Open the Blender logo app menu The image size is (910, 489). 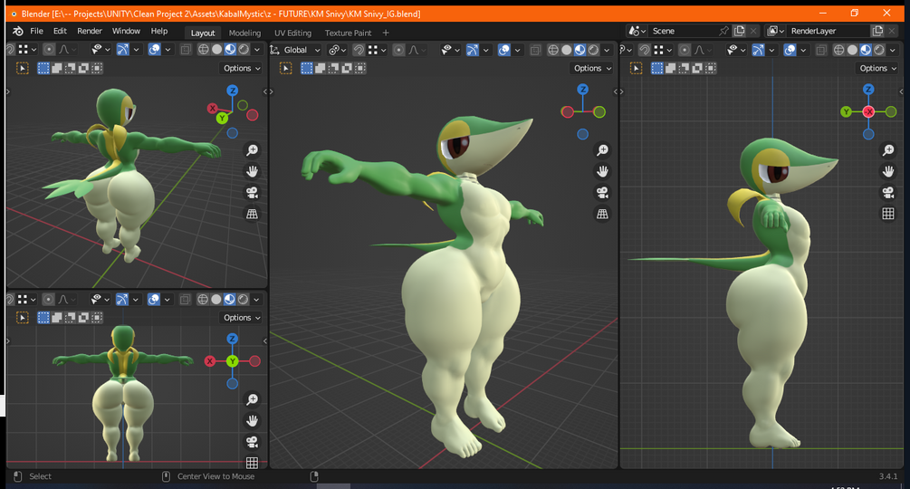click(18, 32)
